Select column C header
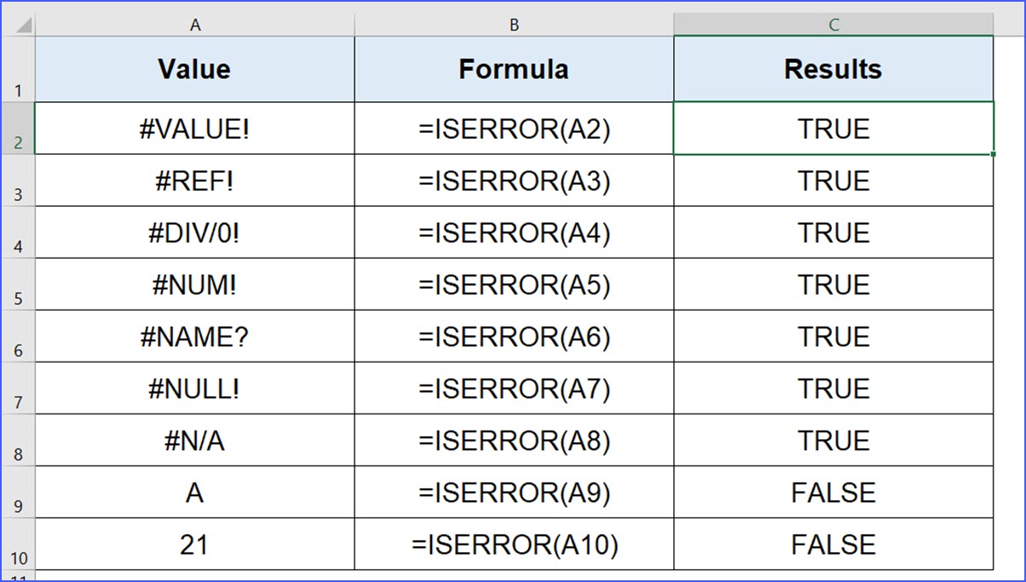Screen dimensions: 1026x582 [x=833, y=26]
